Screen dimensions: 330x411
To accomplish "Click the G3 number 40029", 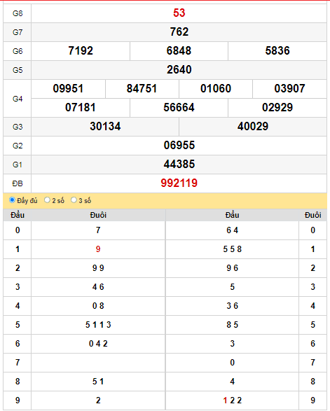I will tap(253, 126).
